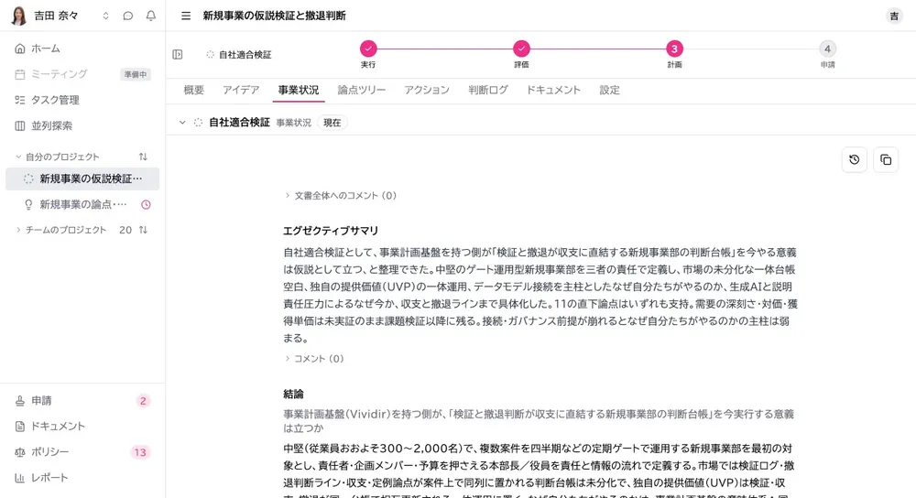This screenshot has height=498, width=916.
Task: Click the sort arrows beside 自分のプロジェクト
Action: click(x=143, y=157)
